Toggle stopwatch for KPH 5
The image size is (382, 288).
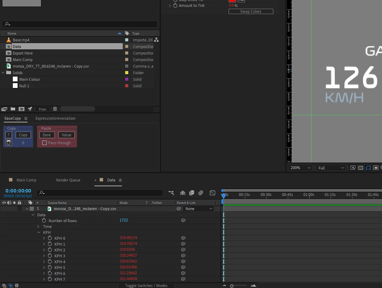[x=50, y=267]
